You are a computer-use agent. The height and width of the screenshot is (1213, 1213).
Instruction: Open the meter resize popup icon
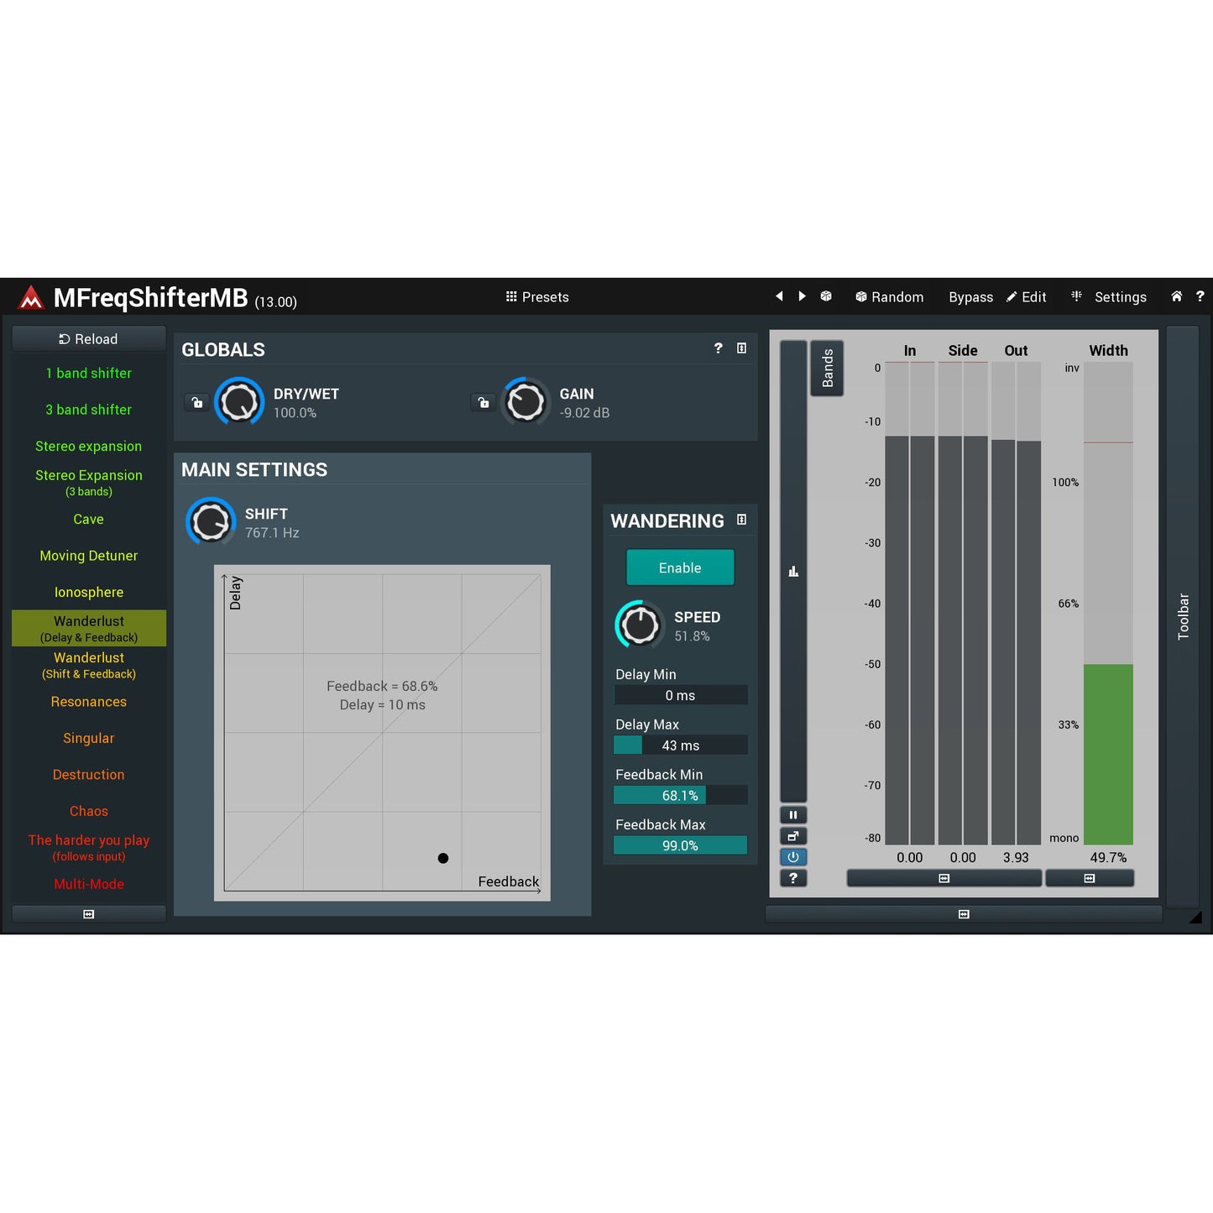pos(793,835)
